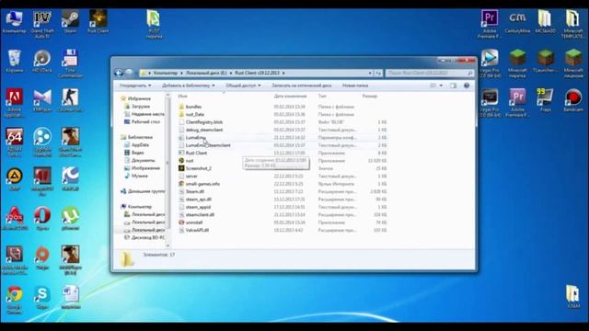Open the Opera browser desktop shortcut
The image size is (589, 331).
click(x=42, y=219)
